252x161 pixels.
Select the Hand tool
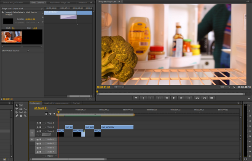click(21, 116)
